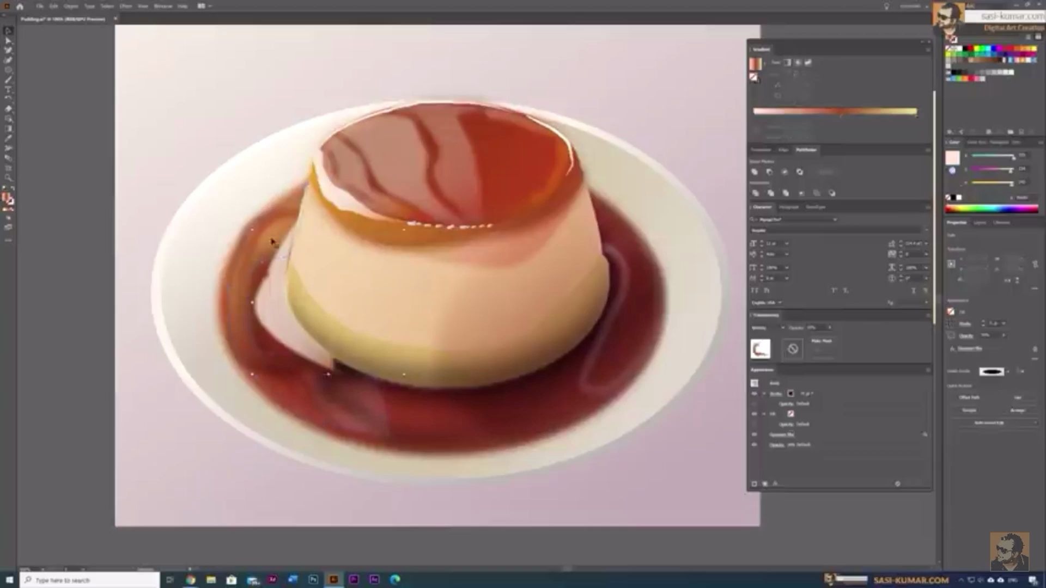Open the File menu
Screen dimensions: 1046x588
(x=40, y=7)
